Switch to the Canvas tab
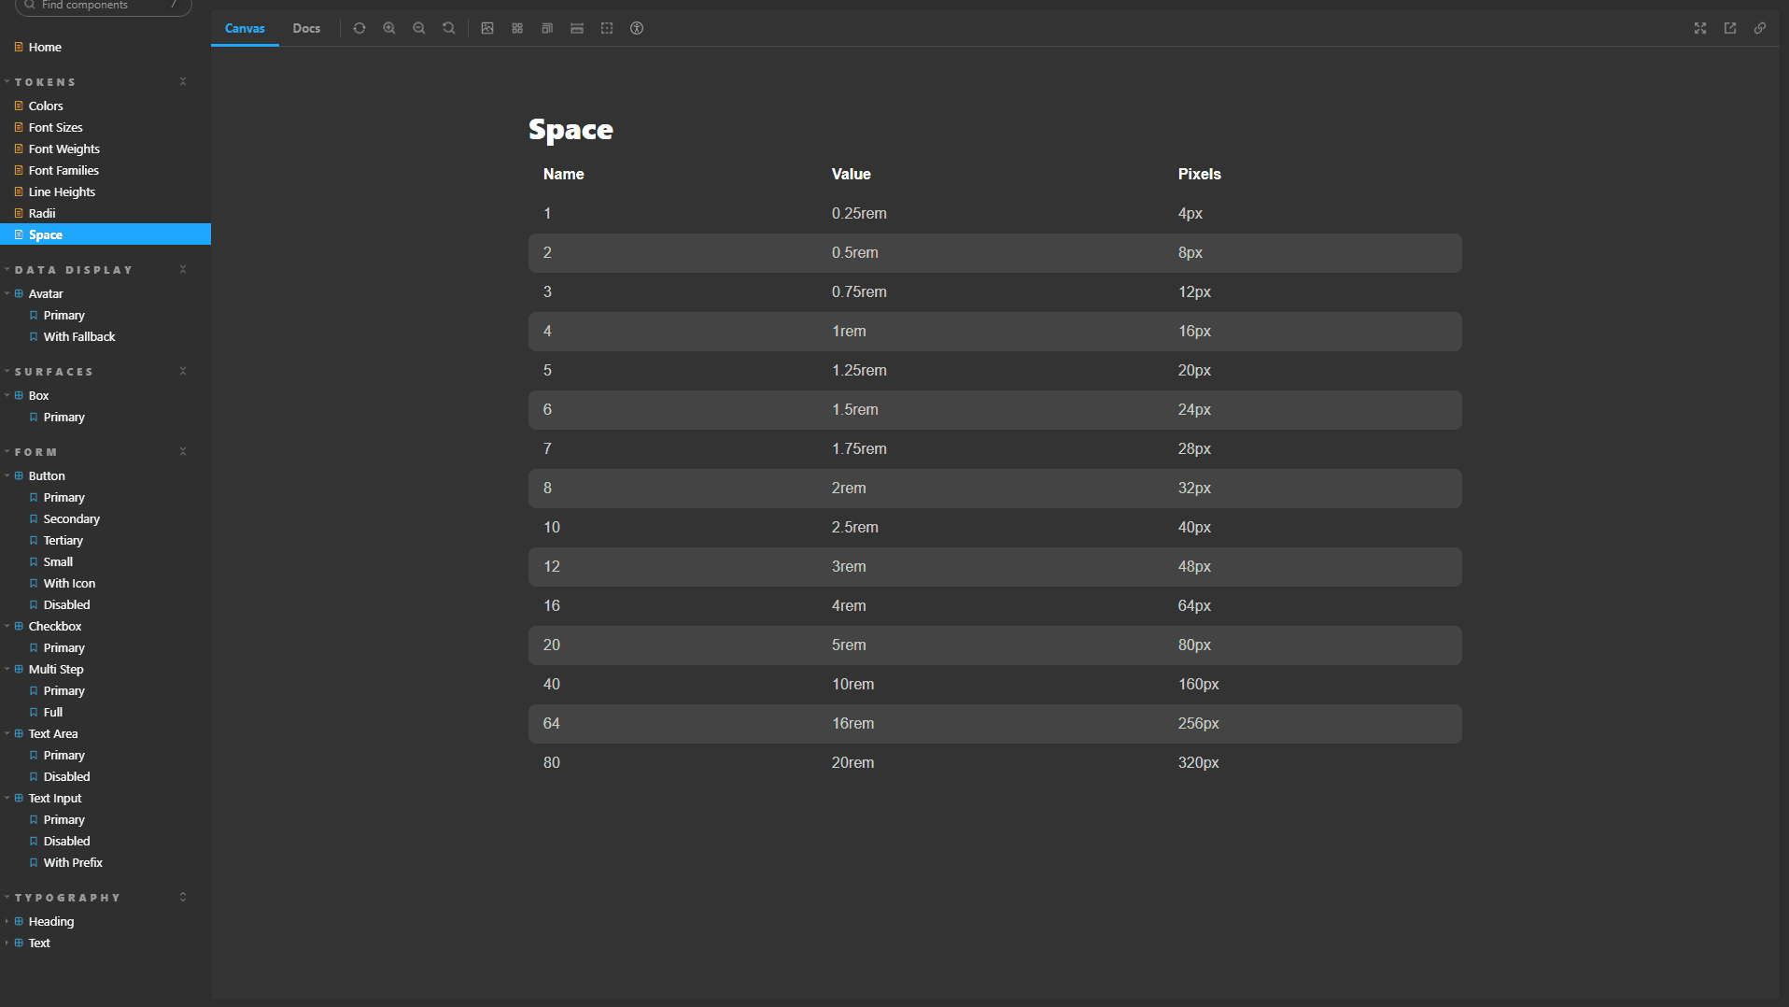Viewport: 1789px width, 1007px height. (245, 28)
